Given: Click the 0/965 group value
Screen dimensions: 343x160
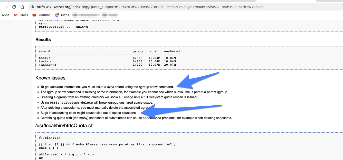Looking at the screenshot, I should [138, 58].
